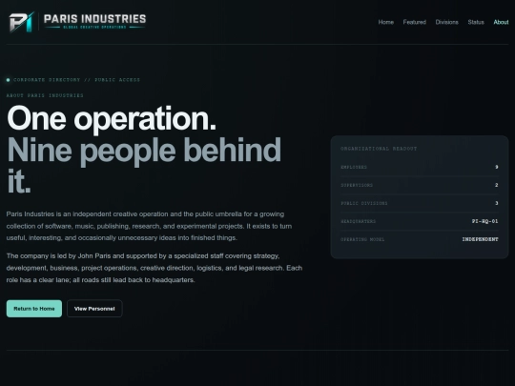Click the OPERATING MODEL row label
The height and width of the screenshot is (386, 515).
(x=362, y=239)
